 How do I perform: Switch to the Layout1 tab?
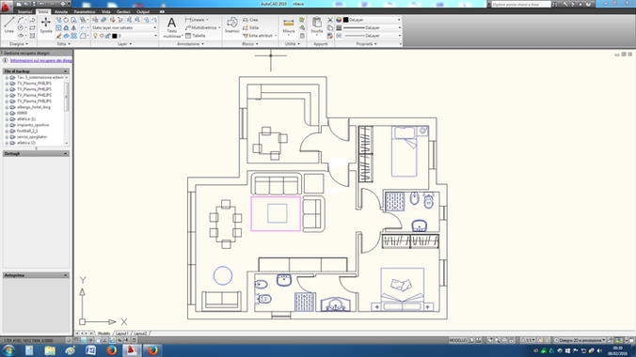[121, 334]
